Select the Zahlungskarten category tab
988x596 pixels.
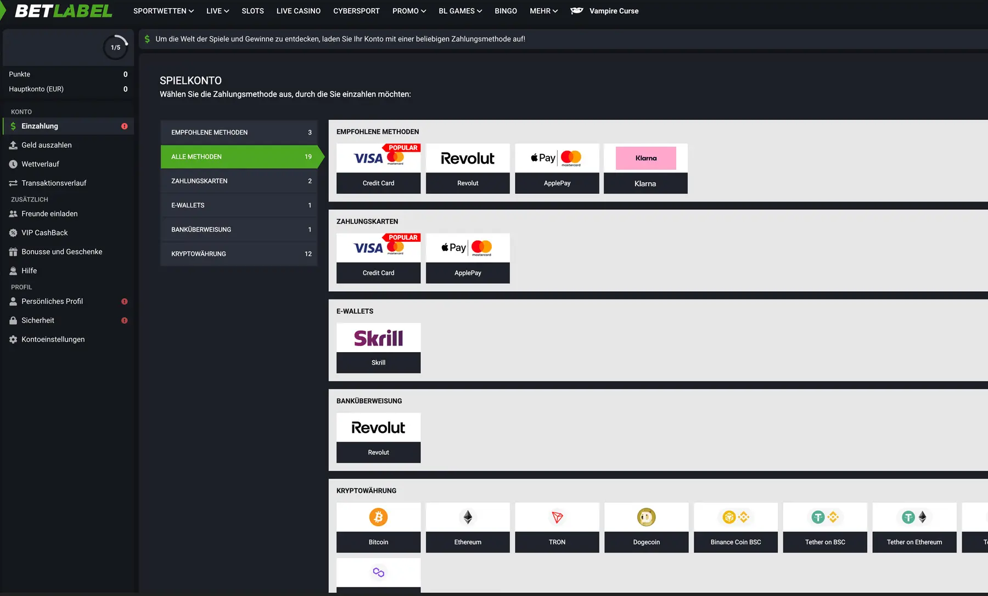pos(239,181)
